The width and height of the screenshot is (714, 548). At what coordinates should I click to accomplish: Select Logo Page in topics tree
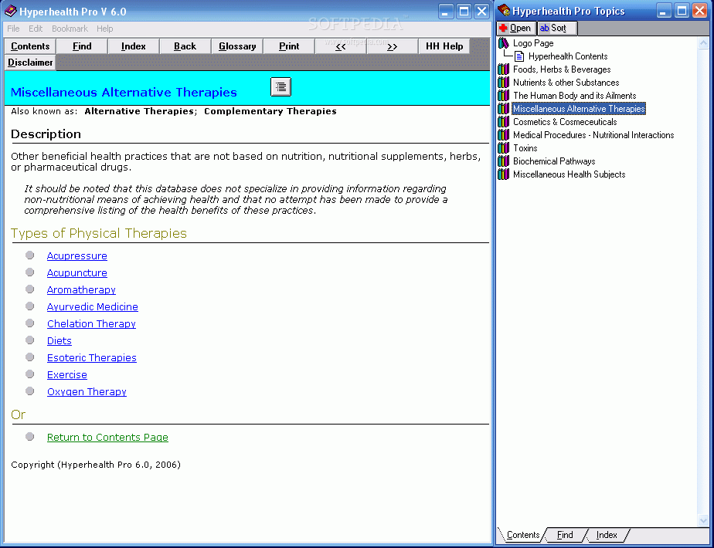coord(533,43)
